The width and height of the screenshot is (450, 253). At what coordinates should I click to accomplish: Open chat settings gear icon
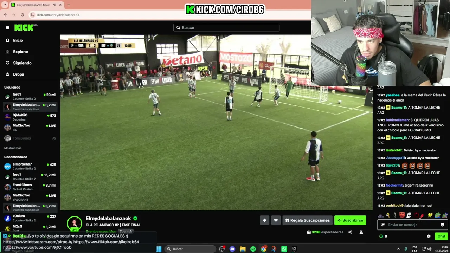pyautogui.click(x=429, y=236)
